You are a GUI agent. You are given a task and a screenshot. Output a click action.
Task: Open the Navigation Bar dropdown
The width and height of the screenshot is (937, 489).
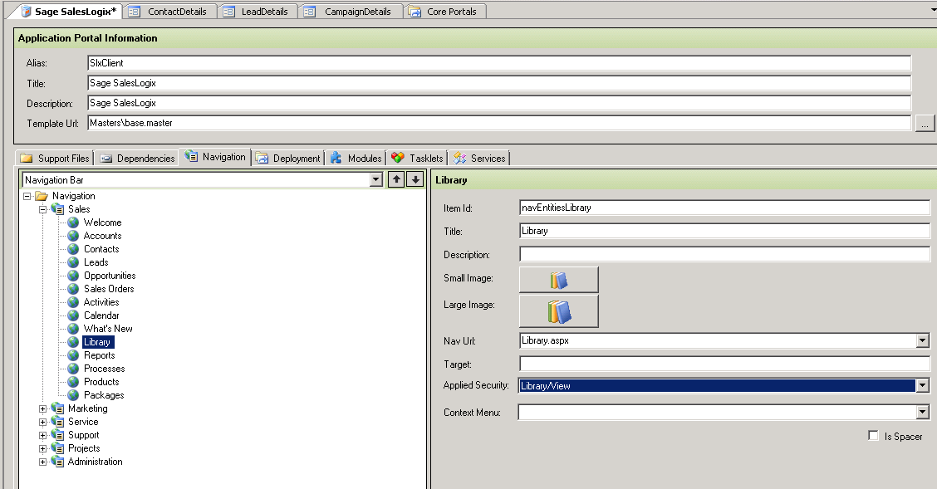(375, 179)
